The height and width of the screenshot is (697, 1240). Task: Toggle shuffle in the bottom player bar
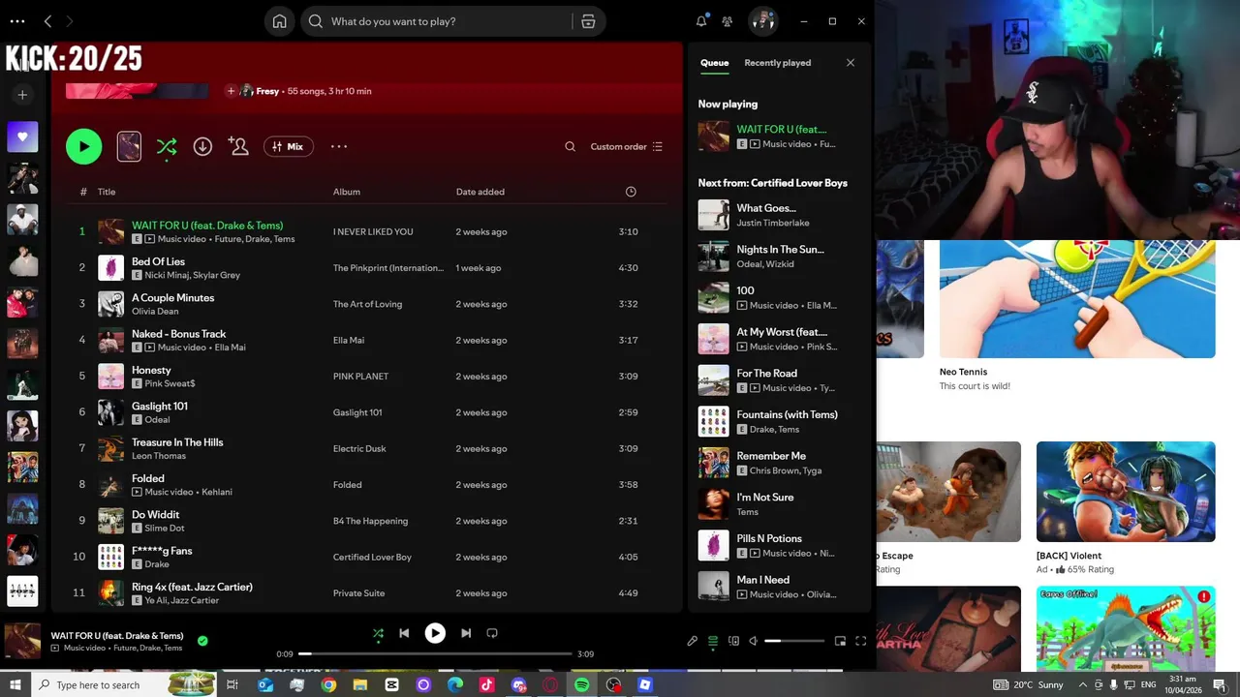coord(378,633)
